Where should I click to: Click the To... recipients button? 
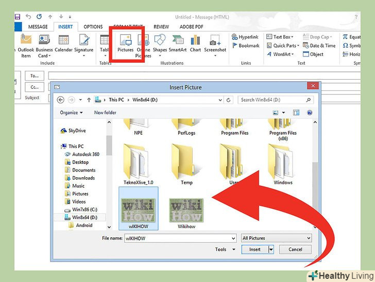[x=35, y=76]
